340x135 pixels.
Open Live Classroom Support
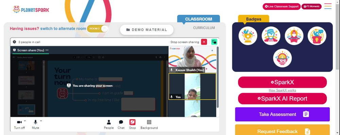[x=282, y=6]
